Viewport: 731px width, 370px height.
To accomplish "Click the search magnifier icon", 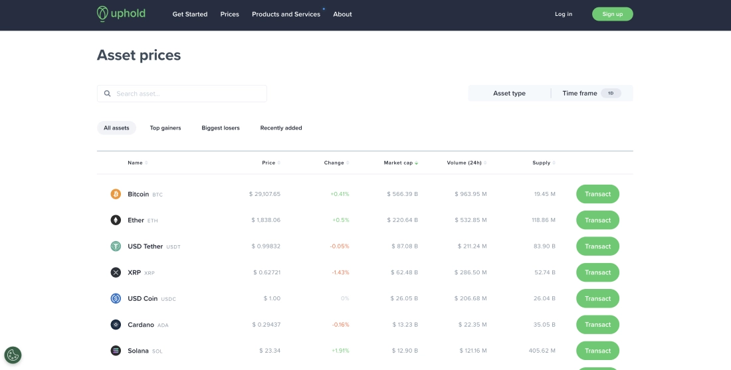I will (107, 94).
